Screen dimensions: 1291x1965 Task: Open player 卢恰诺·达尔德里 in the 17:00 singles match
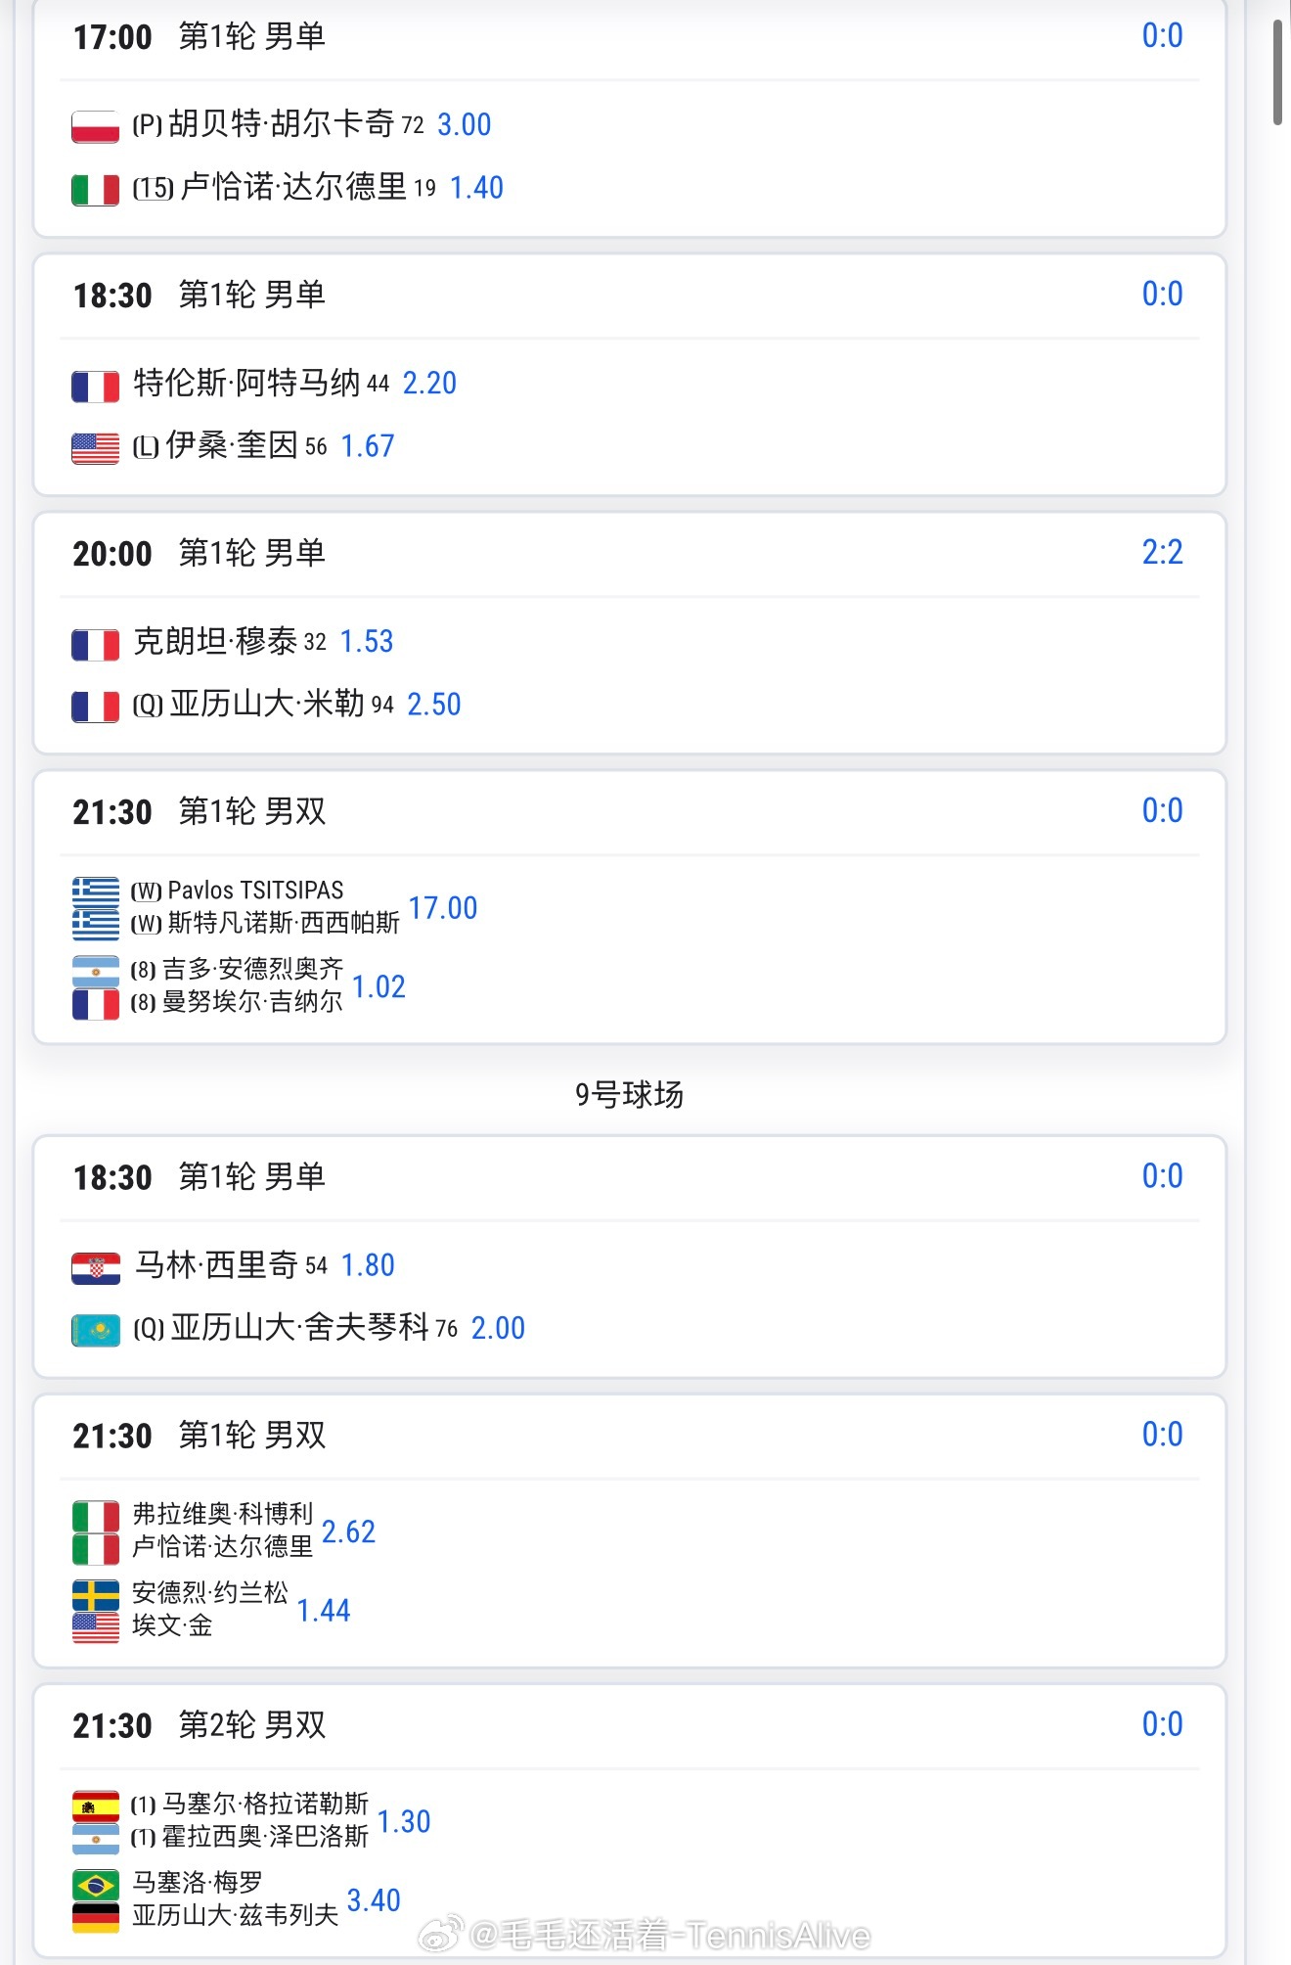pyautogui.click(x=293, y=187)
